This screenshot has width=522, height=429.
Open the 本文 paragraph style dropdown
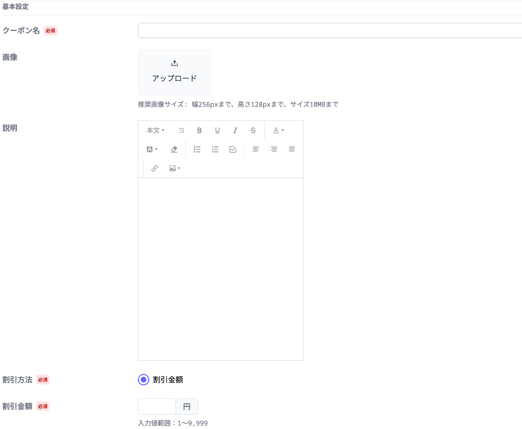156,130
